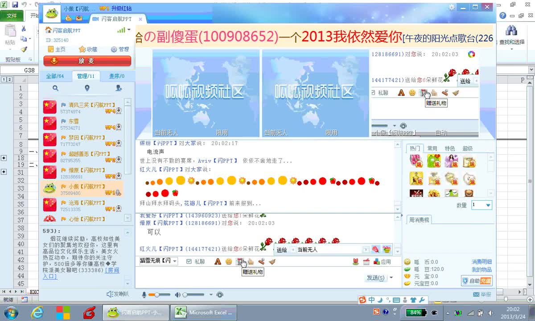Image resolution: width=535 pixels, height=321 pixels.
Task: Click the settings gear in window title bar
Action: click(x=452, y=8)
